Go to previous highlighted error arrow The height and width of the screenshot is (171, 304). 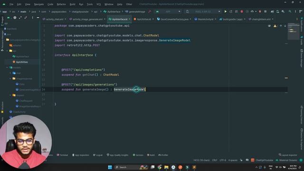click(x=281, y=26)
